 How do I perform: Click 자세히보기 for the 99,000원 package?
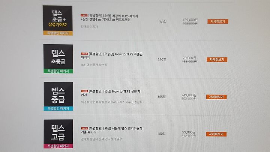click(x=216, y=134)
